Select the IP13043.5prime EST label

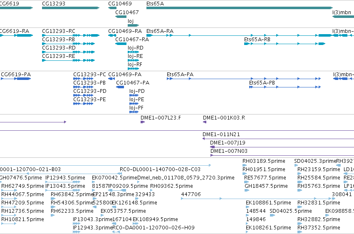click(x=65, y=186)
